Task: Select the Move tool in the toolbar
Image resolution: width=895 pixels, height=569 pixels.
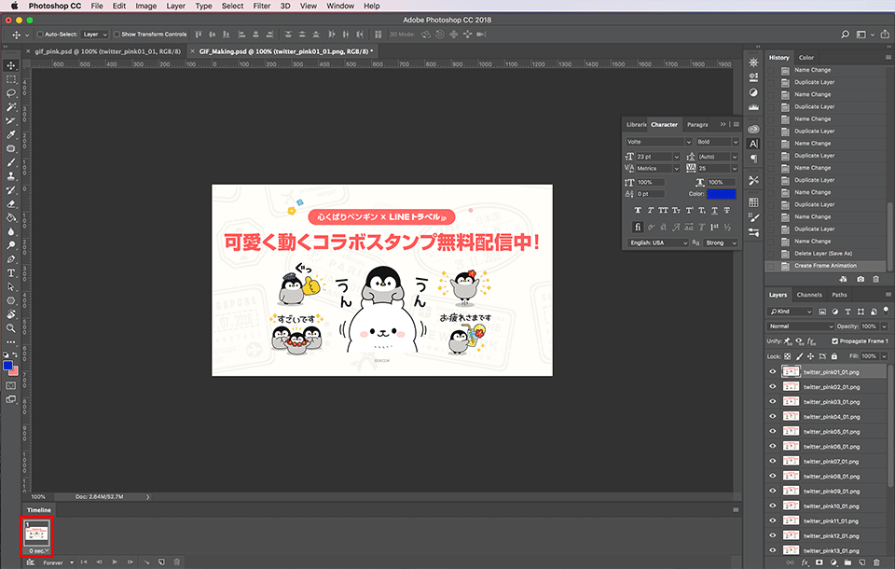Action: [x=11, y=65]
